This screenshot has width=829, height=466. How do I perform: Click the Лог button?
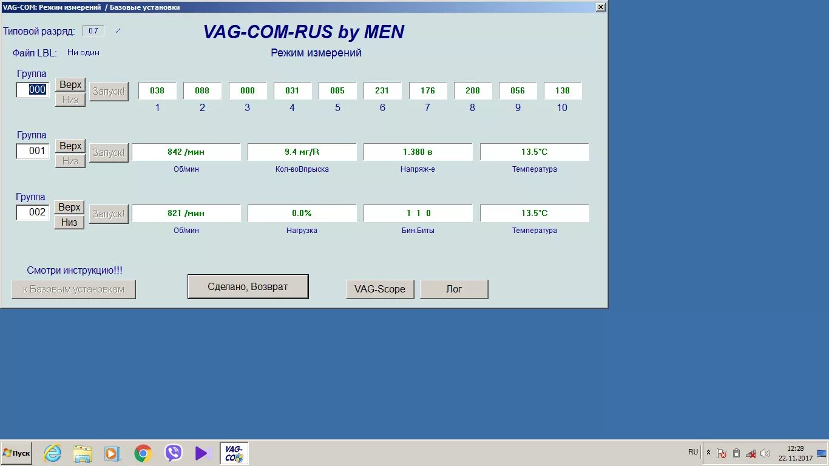[x=454, y=289]
